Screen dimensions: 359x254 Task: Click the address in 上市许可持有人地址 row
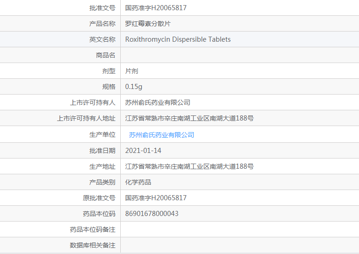(189, 118)
